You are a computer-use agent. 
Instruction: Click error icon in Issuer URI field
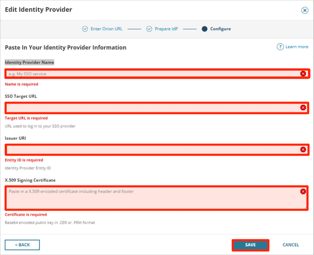[x=303, y=150]
